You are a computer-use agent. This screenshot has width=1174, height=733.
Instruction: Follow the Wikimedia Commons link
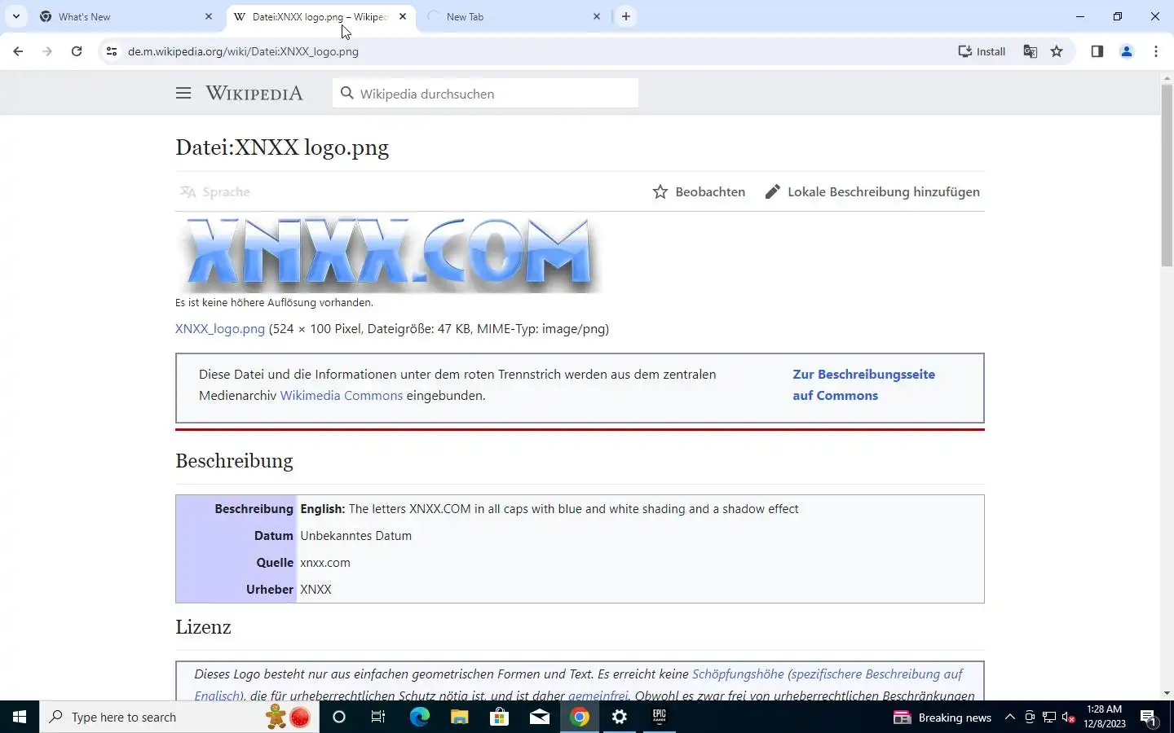[x=342, y=396]
